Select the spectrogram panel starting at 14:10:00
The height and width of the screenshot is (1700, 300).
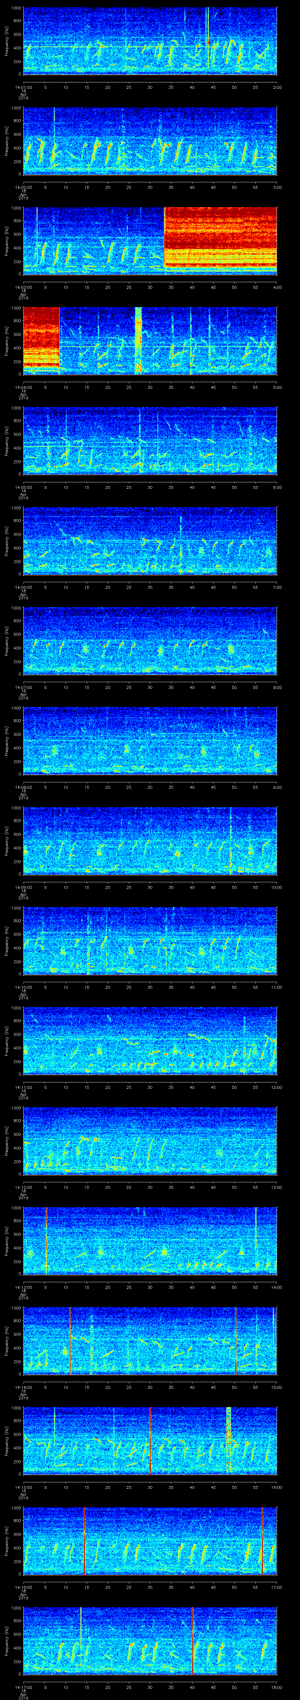[x=150, y=941]
